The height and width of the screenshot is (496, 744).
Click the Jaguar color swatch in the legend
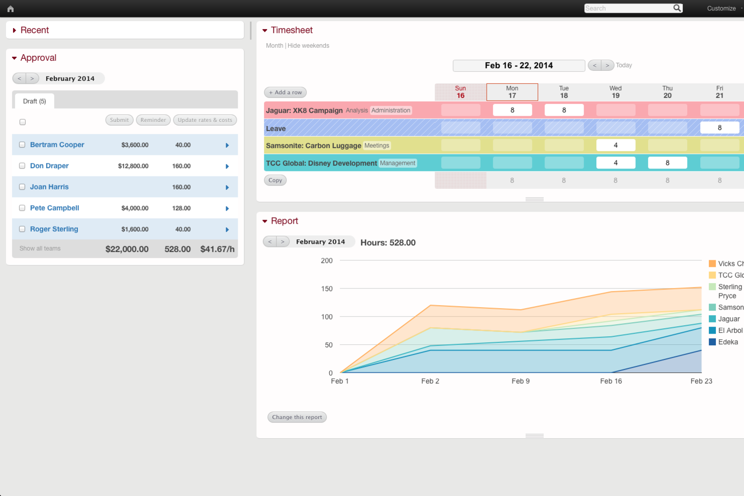(712, 319)
